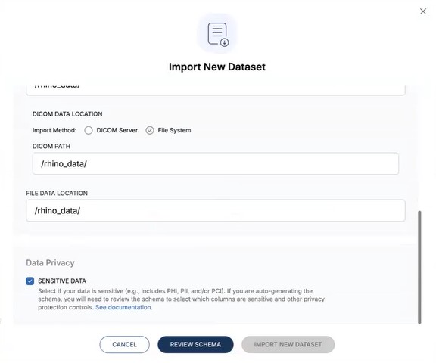Click the SENSITIVE DATA label
The width and height of the screenshot is (436, 363).
point(62,281)
